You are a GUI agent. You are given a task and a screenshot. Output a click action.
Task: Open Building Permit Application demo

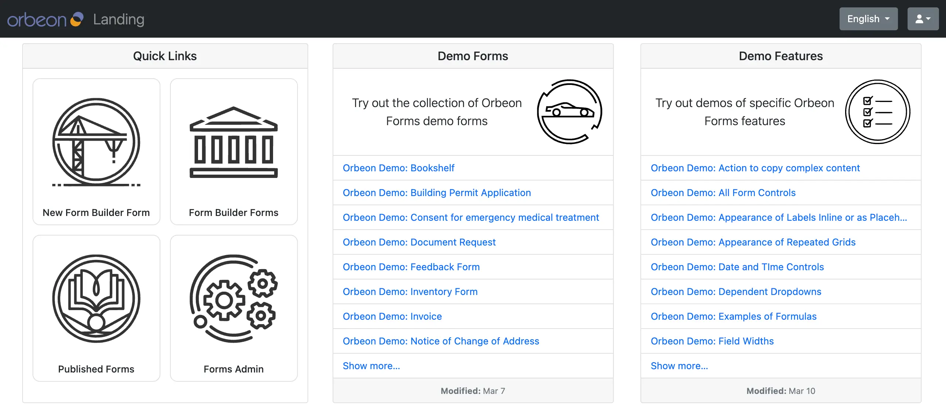(437, 193)
